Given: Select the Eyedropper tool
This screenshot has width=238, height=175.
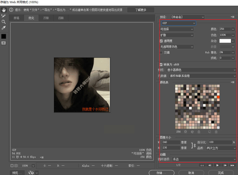Looking at the screenshot, I should (x=4, y=28).
